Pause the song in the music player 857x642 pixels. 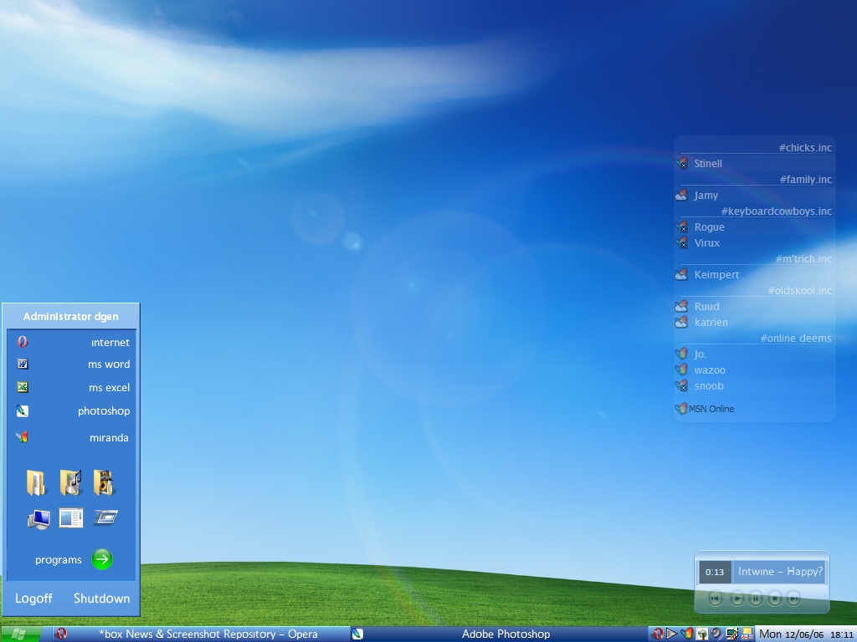pos(756,599)
